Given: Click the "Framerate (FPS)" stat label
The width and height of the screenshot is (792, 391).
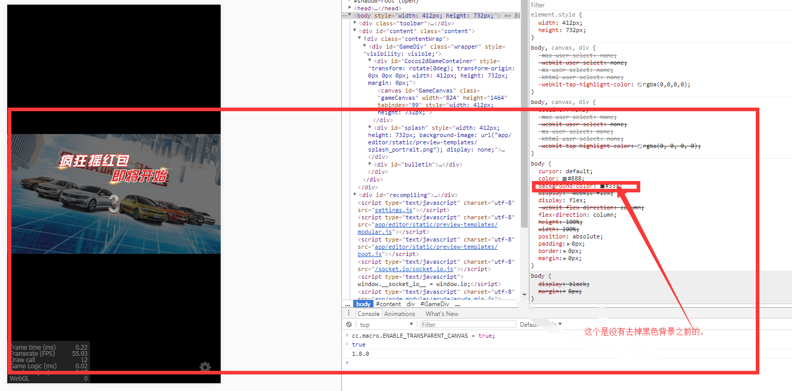Looking at the screenshot, I should tap(33, 354).
